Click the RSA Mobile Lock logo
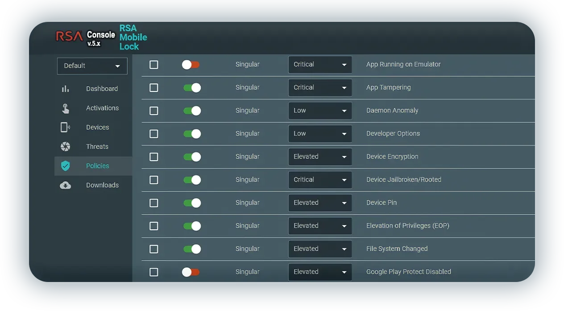This screenshot has width=564, height=311. pyautogui.click(x=133, y=38)
